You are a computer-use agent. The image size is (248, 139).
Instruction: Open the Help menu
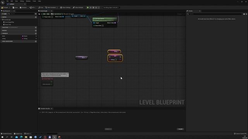[40, 1]
